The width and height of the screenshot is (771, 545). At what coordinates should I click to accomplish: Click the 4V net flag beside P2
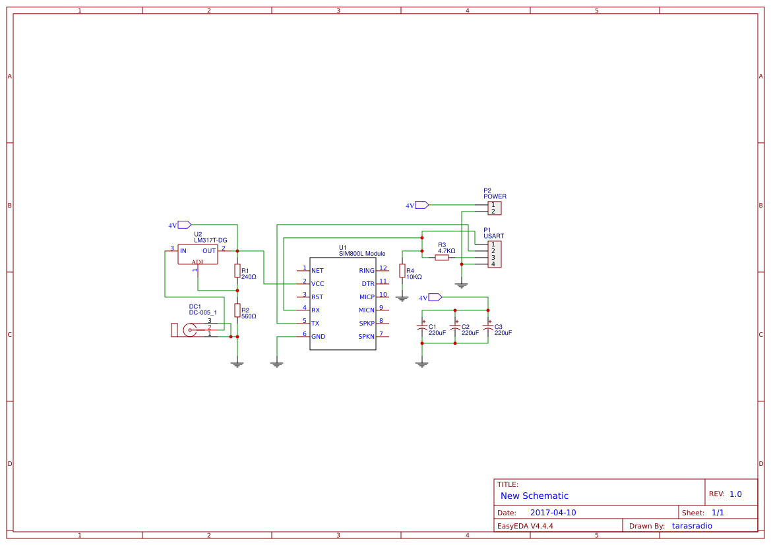pos(419,205)
